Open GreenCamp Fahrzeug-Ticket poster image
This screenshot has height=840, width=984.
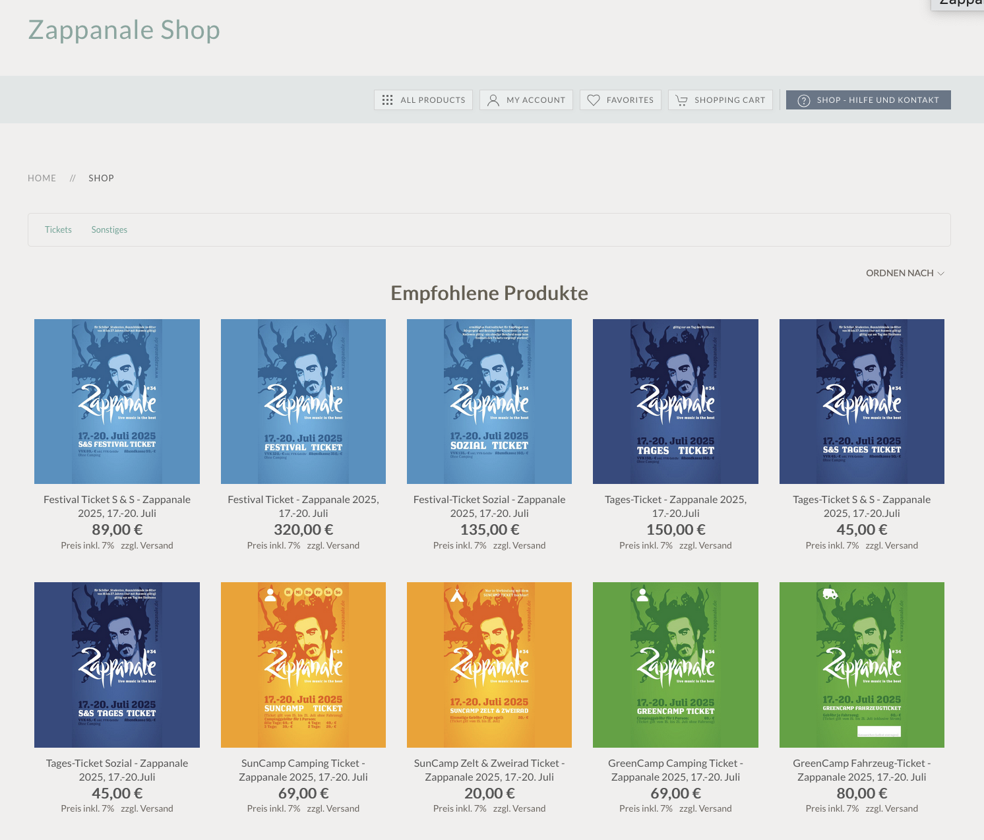862,665
